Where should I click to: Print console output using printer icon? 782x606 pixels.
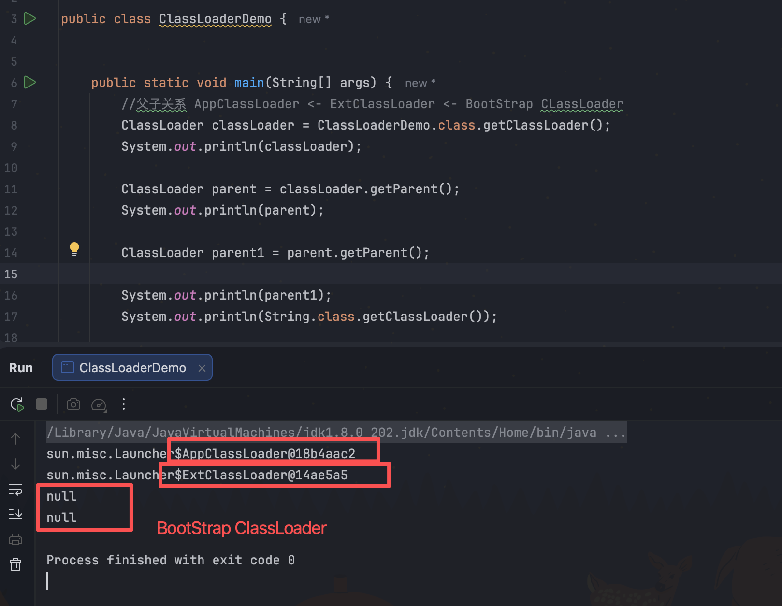coord(15,539)
